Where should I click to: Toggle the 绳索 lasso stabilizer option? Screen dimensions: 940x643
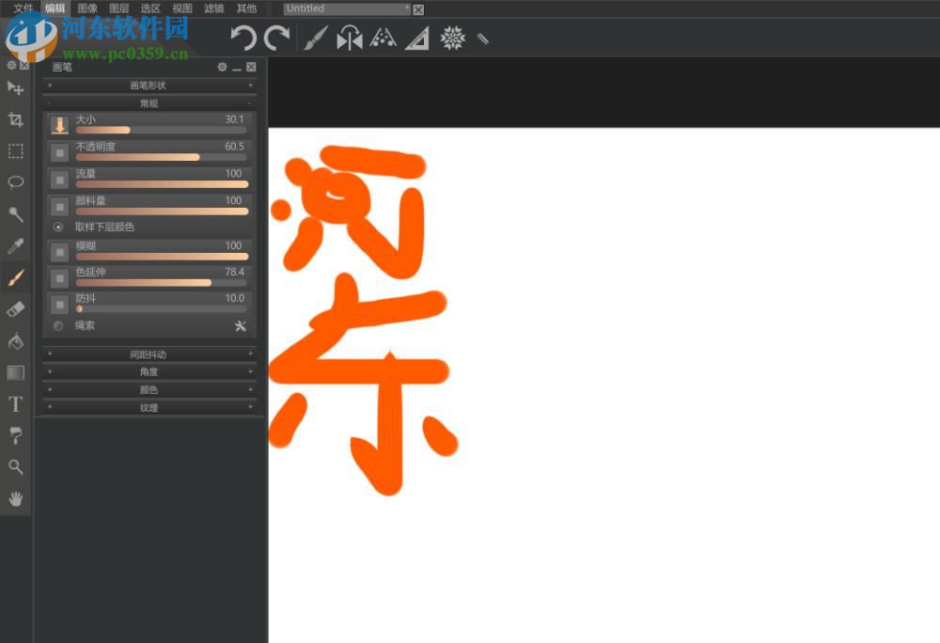click(x=58, y=325)
